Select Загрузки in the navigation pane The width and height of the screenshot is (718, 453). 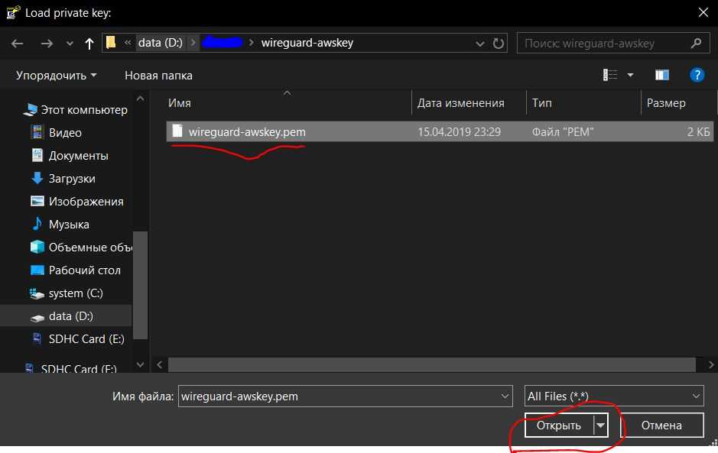(x=72, y=178)
